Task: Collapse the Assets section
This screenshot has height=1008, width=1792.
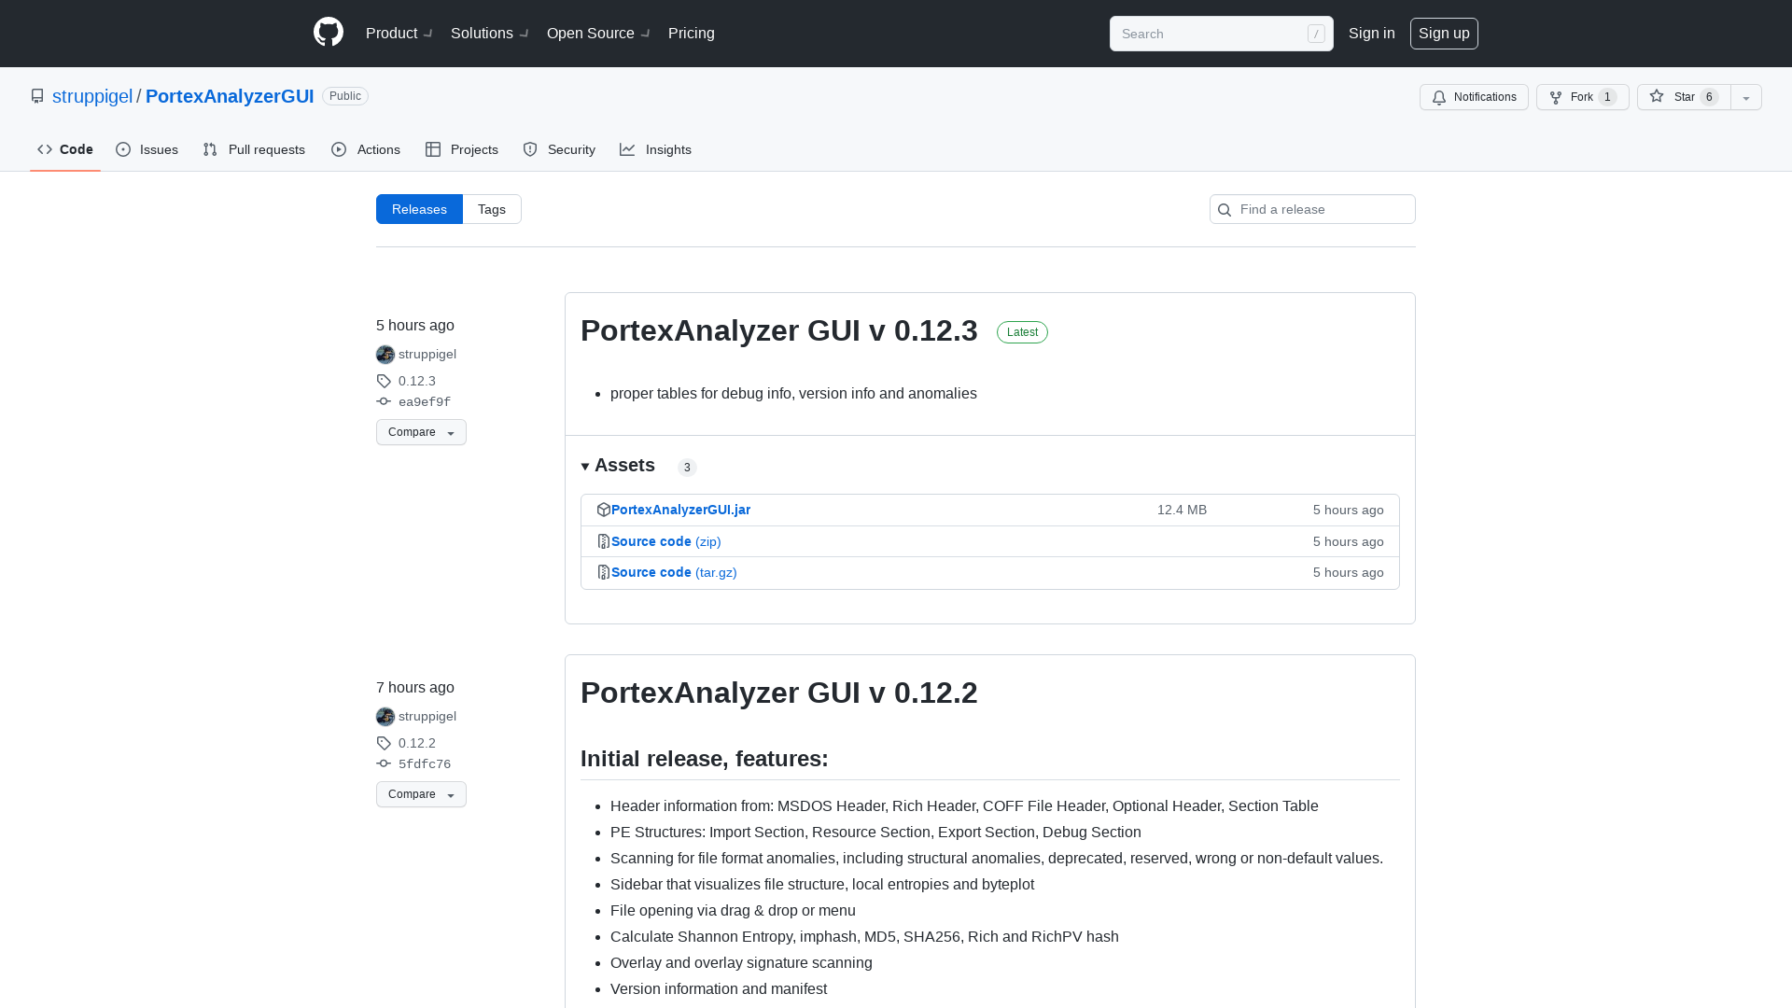Action: point(618,466)
